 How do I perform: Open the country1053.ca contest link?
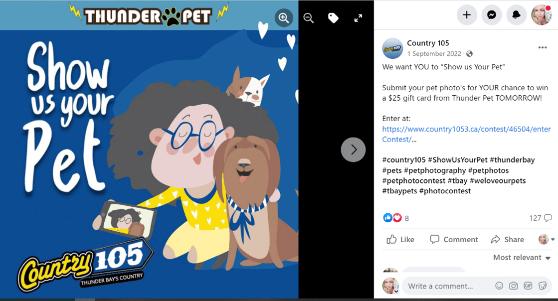click(466, 134)
